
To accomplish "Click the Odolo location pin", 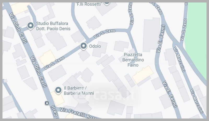I will [83, 46].
